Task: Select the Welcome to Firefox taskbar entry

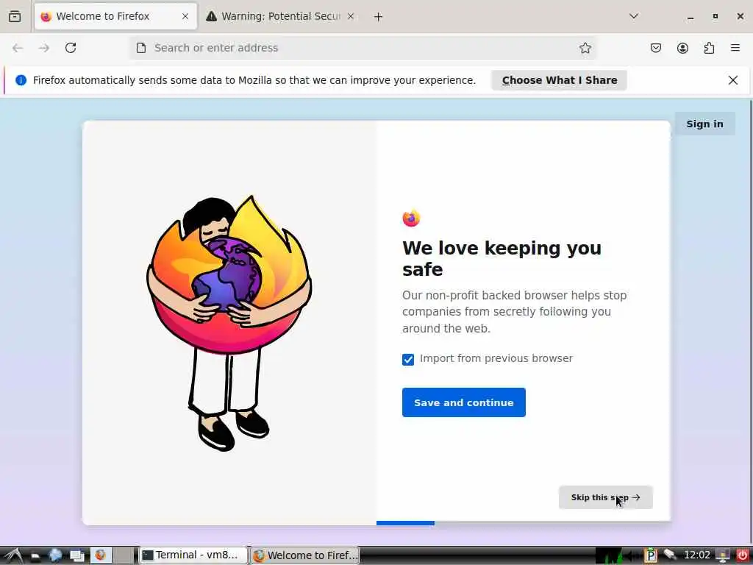Action: [x=305, y=555]
